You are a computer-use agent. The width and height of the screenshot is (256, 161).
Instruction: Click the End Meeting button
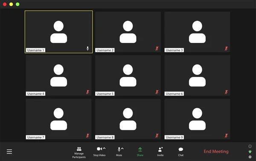click(216, 151)
